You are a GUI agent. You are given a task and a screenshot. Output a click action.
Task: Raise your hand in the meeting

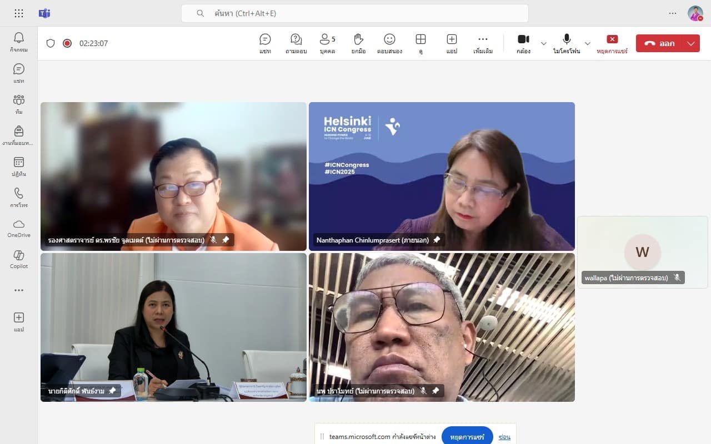coord(358,43)
